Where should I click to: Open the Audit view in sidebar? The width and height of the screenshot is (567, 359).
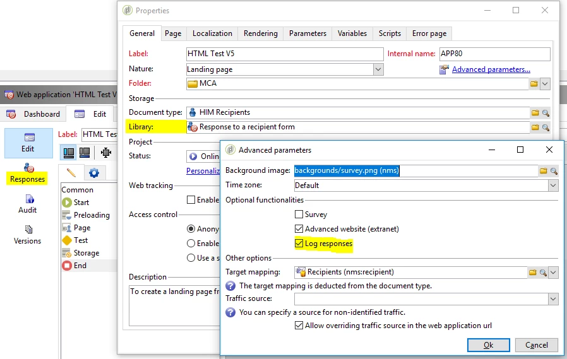coord(28,204)
